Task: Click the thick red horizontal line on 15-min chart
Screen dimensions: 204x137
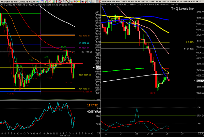Action: (x=48, y=63)
